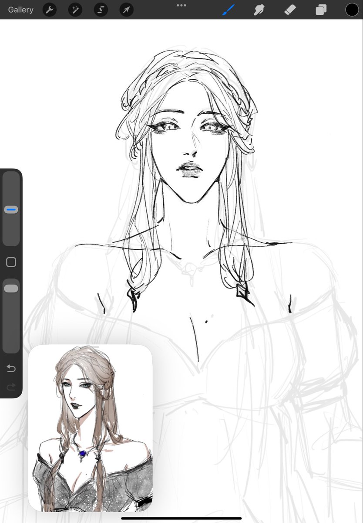
Task: Activate the Transform arrow tool
Action: [126, 10]
